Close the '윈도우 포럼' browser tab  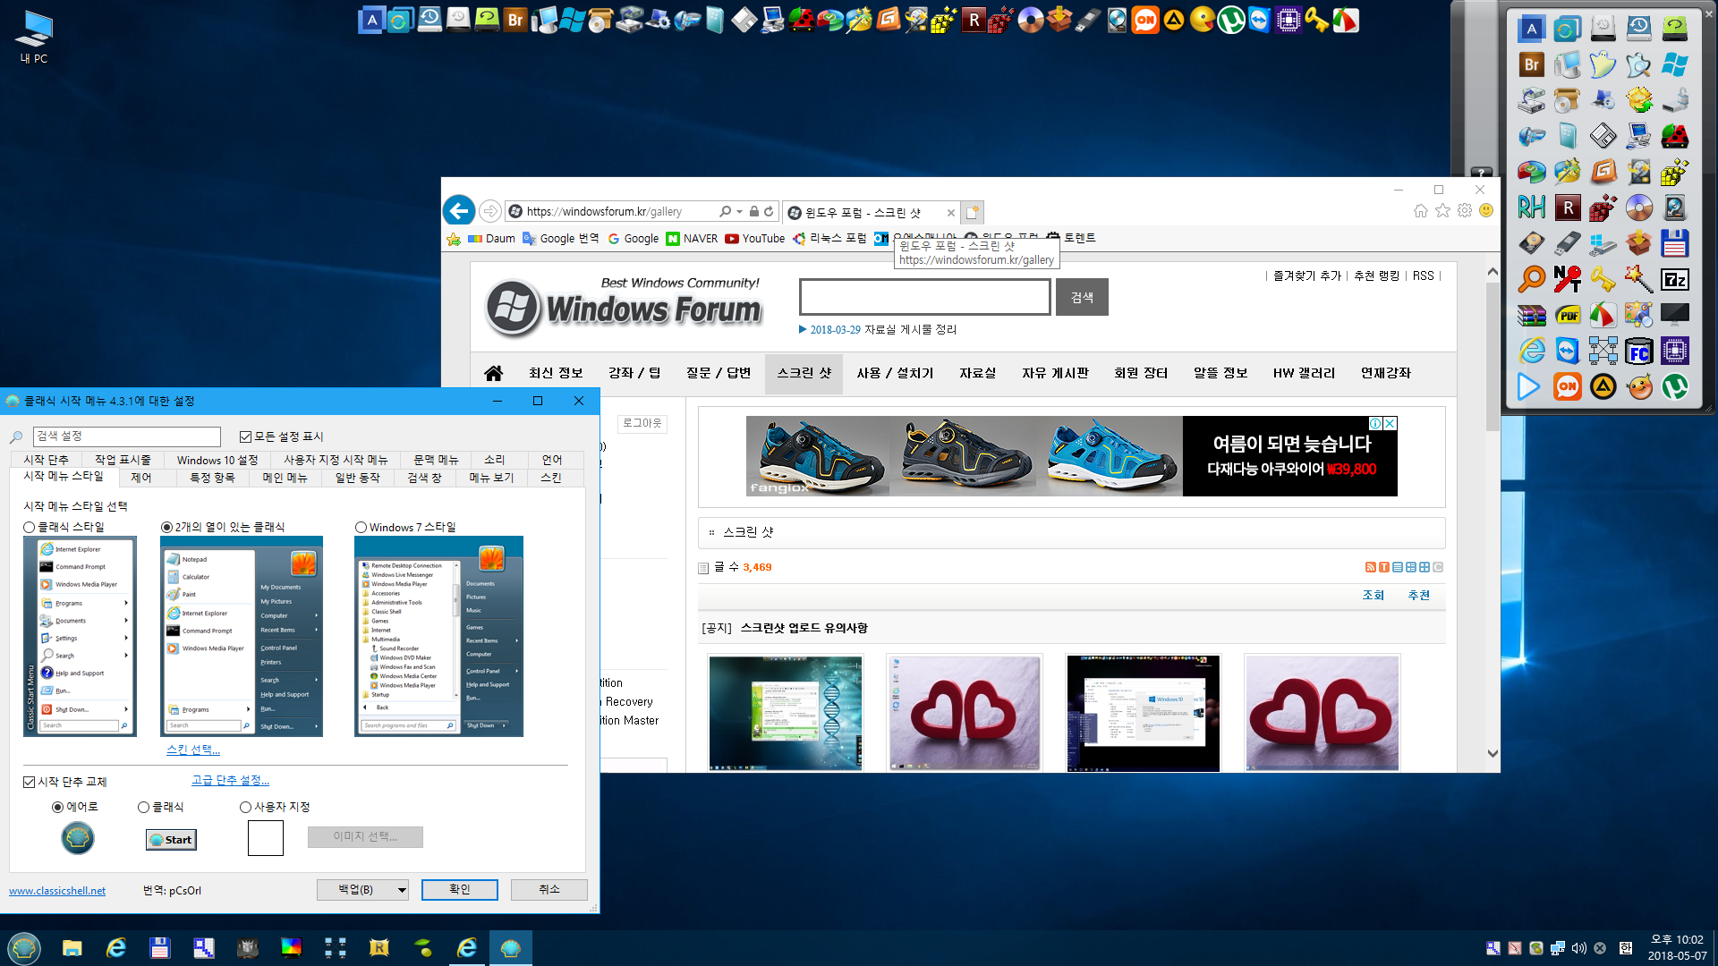(950, 213)
